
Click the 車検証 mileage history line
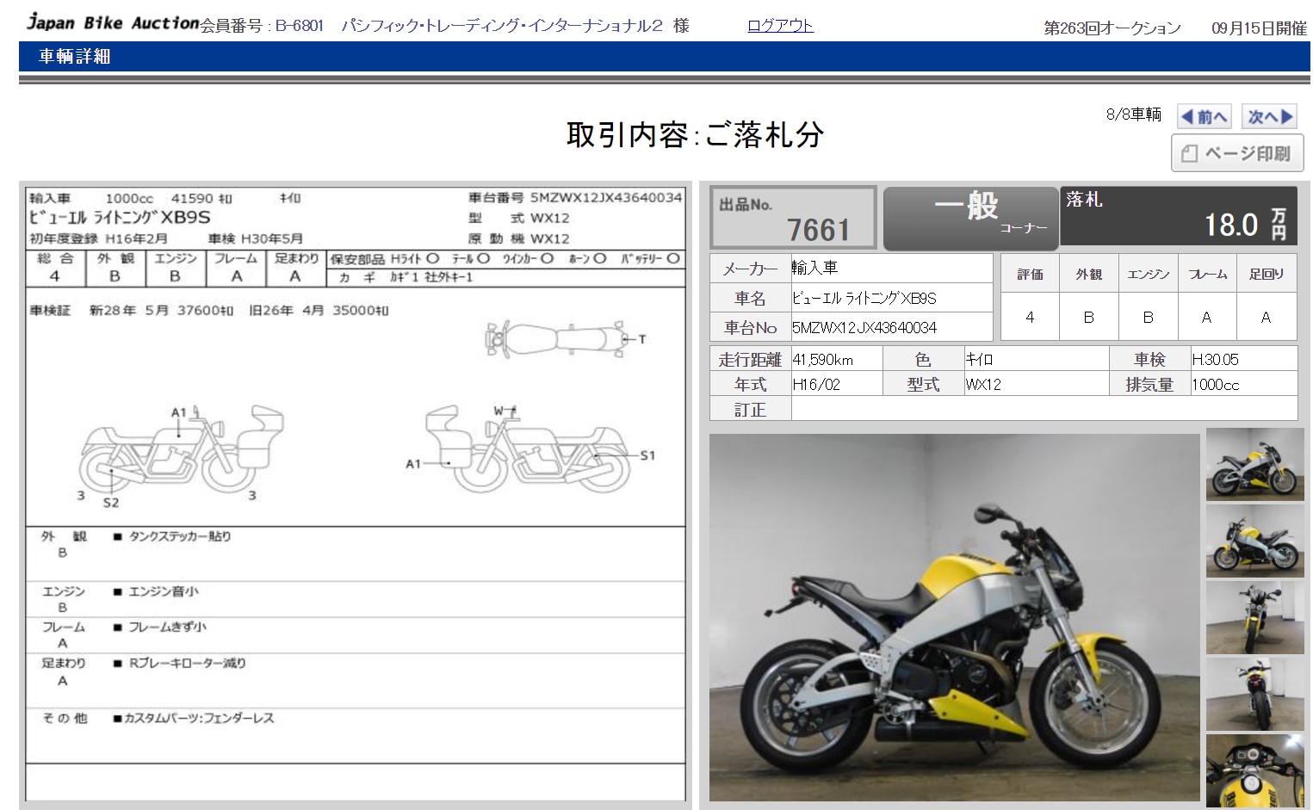(x=209, y=310)
